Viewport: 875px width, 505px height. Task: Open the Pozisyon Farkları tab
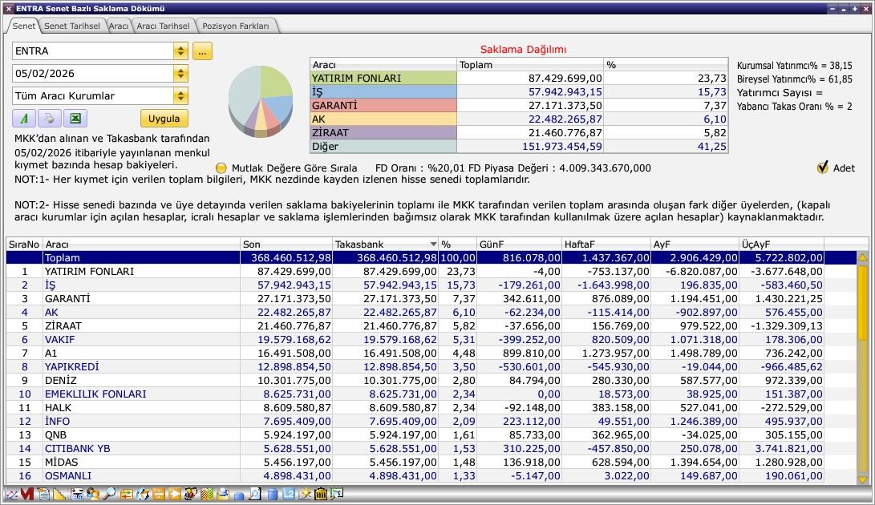click(236, 26)
